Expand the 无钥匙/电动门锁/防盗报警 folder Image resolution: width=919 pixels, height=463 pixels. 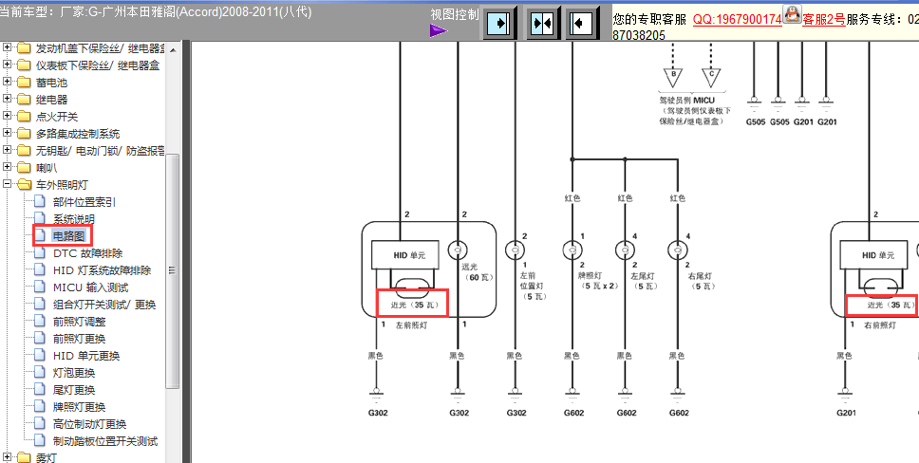tap(7, 150)
